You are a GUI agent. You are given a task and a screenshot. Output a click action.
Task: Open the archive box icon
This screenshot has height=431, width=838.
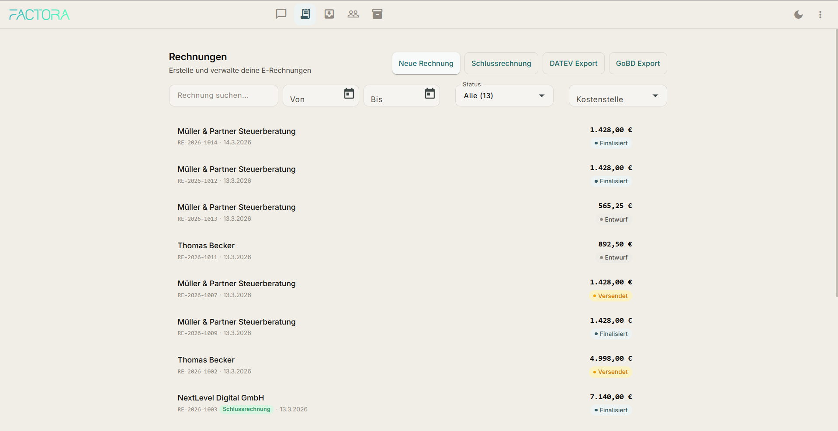377,14
